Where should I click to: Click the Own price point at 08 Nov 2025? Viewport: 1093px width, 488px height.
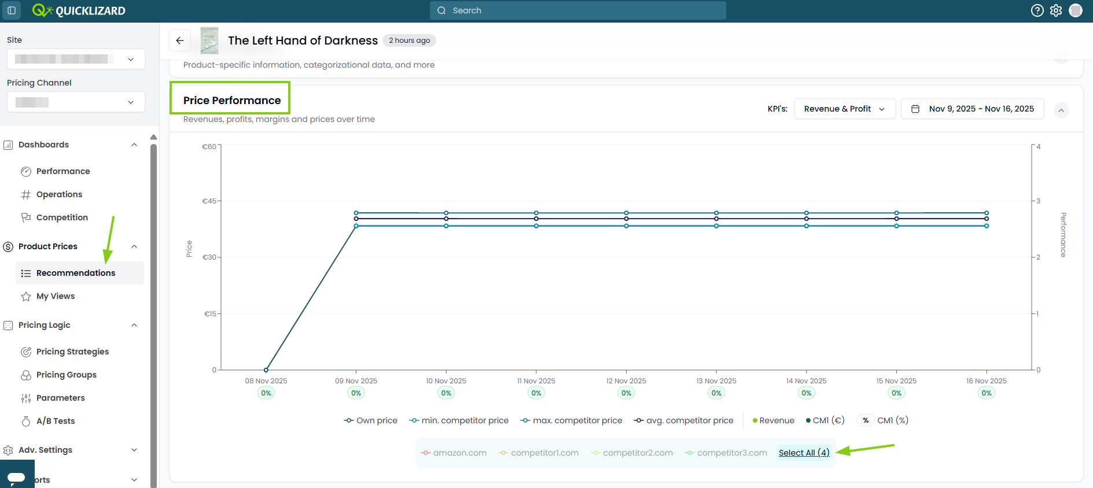[x=266, y=370]
